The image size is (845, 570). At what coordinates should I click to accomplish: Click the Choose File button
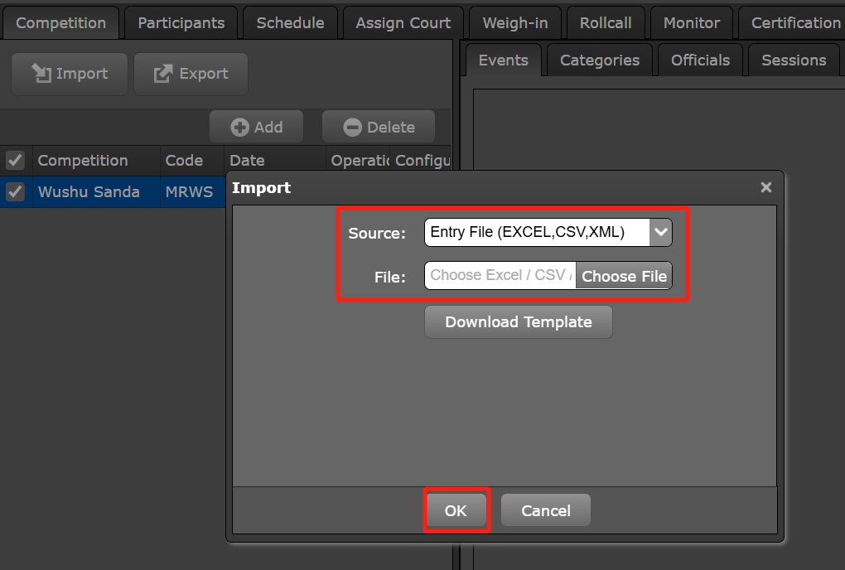point(624,277)
